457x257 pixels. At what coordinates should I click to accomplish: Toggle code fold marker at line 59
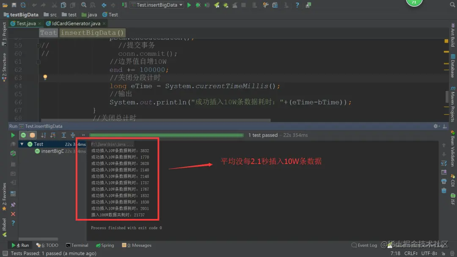click(x=39, y=45)
